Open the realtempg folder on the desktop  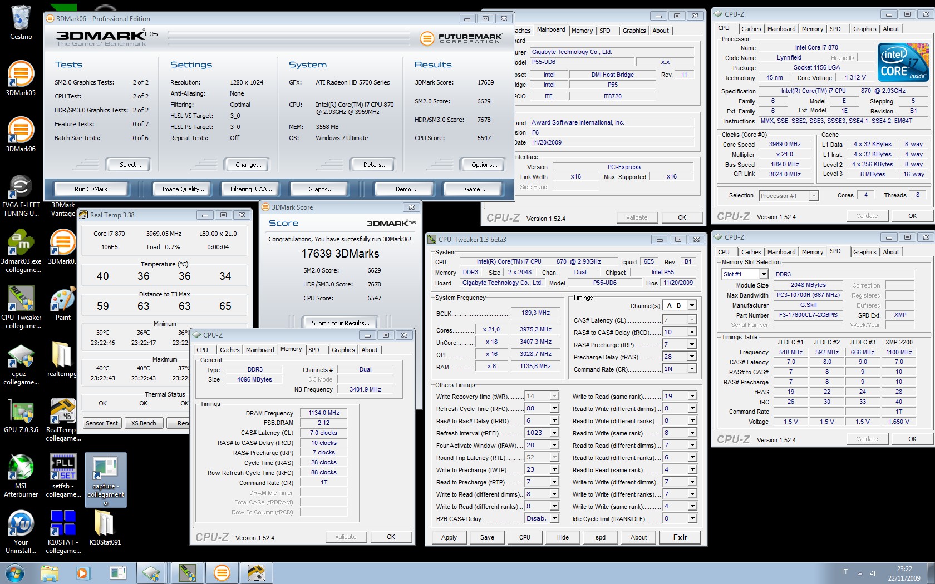click(x=63, y=360)
